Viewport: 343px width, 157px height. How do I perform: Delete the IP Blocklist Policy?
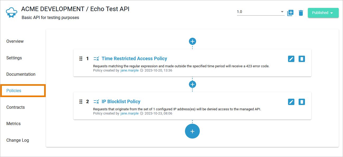tap(302, 102)
